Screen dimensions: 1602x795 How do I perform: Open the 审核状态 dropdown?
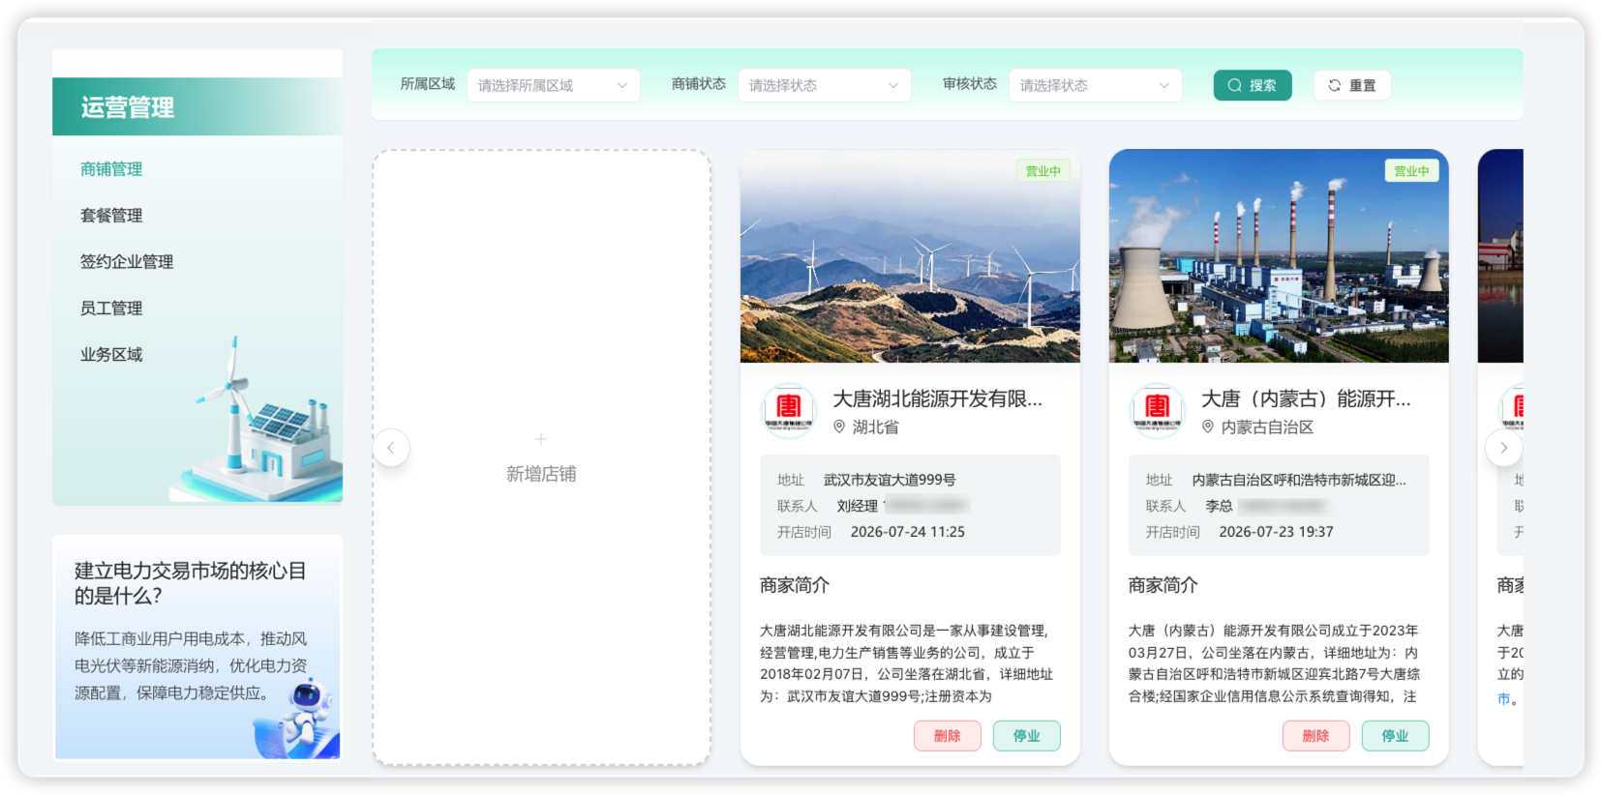point(1095,85)
